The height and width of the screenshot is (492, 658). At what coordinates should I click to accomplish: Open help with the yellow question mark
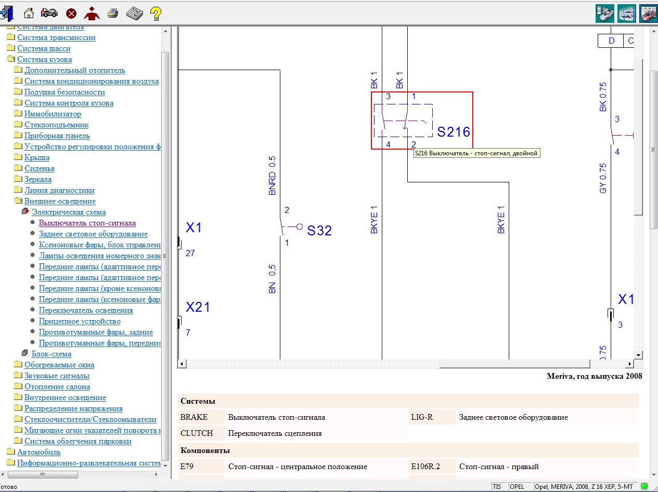[154, 13]
